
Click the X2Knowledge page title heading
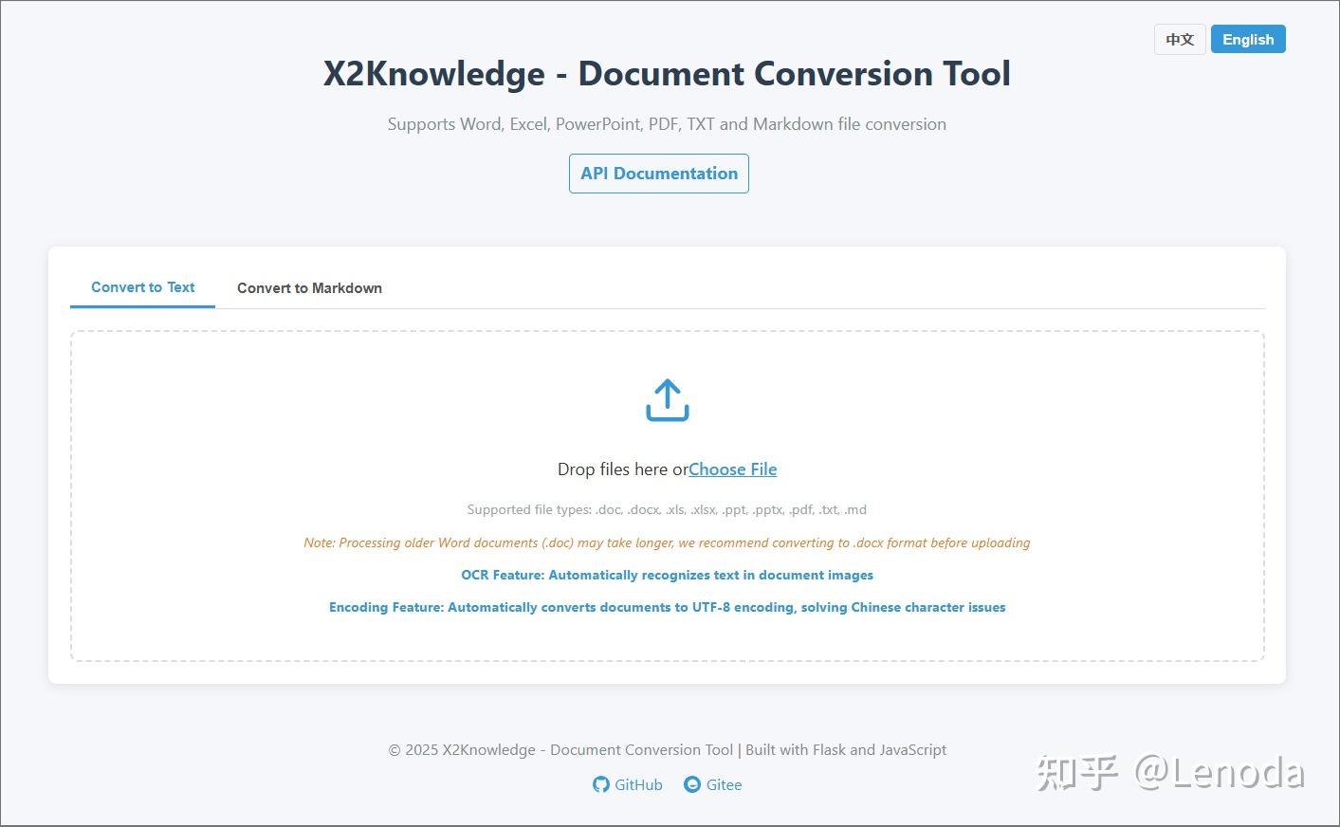tap(667, 74)
